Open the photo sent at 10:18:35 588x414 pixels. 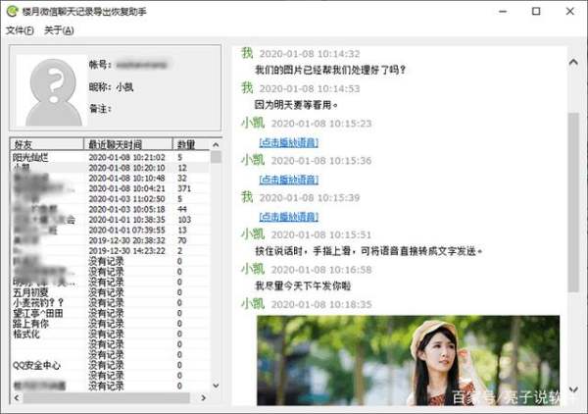[x=408, y=360]
